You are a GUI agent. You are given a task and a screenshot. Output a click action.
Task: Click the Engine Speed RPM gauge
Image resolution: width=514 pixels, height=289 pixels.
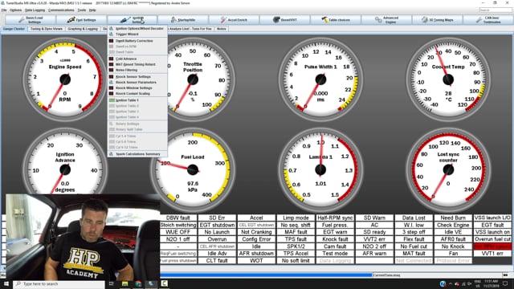pyautogui.click(x=65, y=79)
